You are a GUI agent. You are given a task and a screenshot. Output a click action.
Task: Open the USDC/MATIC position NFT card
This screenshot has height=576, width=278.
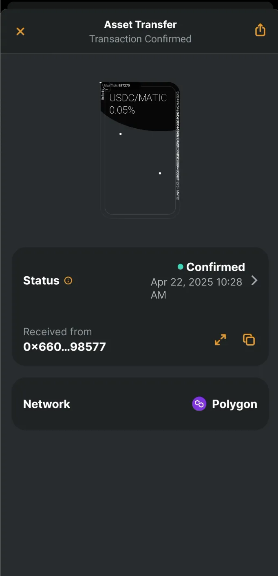tap(140, 149)
